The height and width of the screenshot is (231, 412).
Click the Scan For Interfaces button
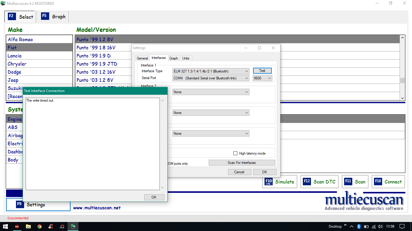242,163
